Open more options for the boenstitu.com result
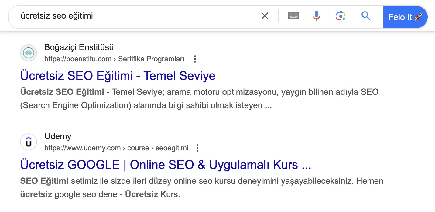This screenshot has height=212, width=435. click(x=195, y=59)
